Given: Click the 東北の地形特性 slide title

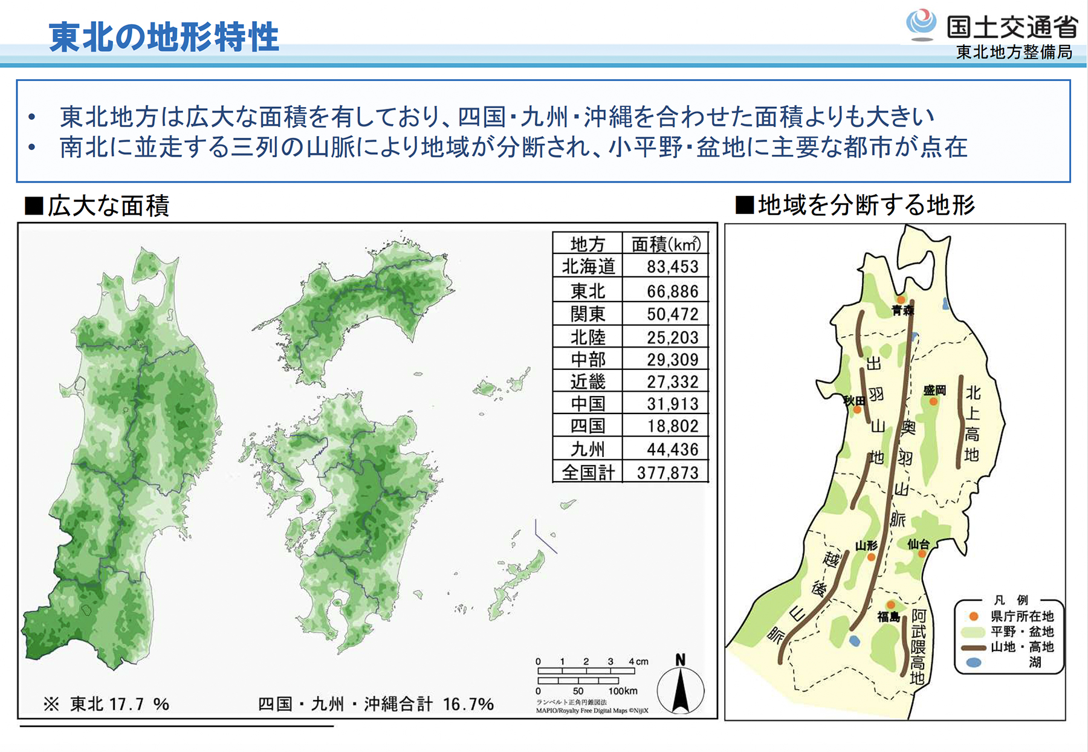Looking at the screenshot, I should [x=164, y=37].
